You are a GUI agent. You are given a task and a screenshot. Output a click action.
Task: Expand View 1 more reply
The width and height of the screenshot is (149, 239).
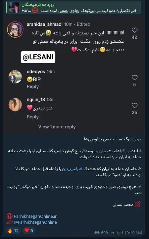[57, 127]
